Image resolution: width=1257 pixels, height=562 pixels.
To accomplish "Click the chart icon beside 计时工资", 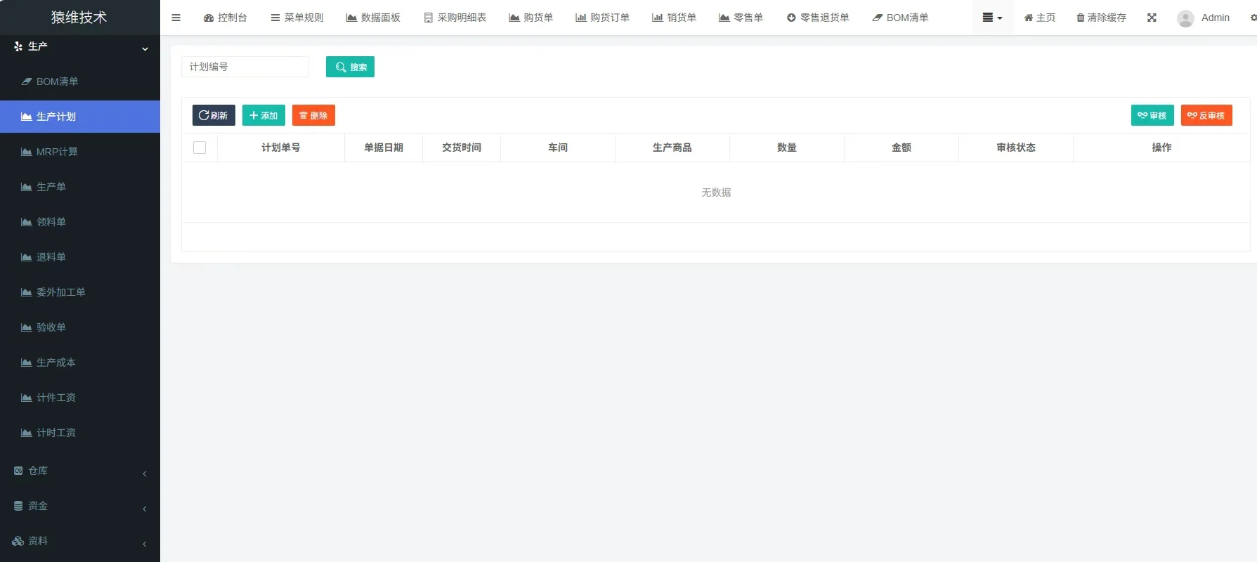I will tap(27, 433).
